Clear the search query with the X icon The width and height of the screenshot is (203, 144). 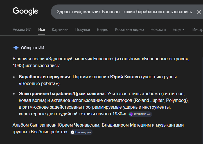click(x=199, y=12)
